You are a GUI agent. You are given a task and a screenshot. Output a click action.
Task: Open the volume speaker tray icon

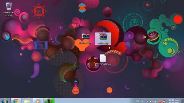pyautogui.click(x=152, y=102)
